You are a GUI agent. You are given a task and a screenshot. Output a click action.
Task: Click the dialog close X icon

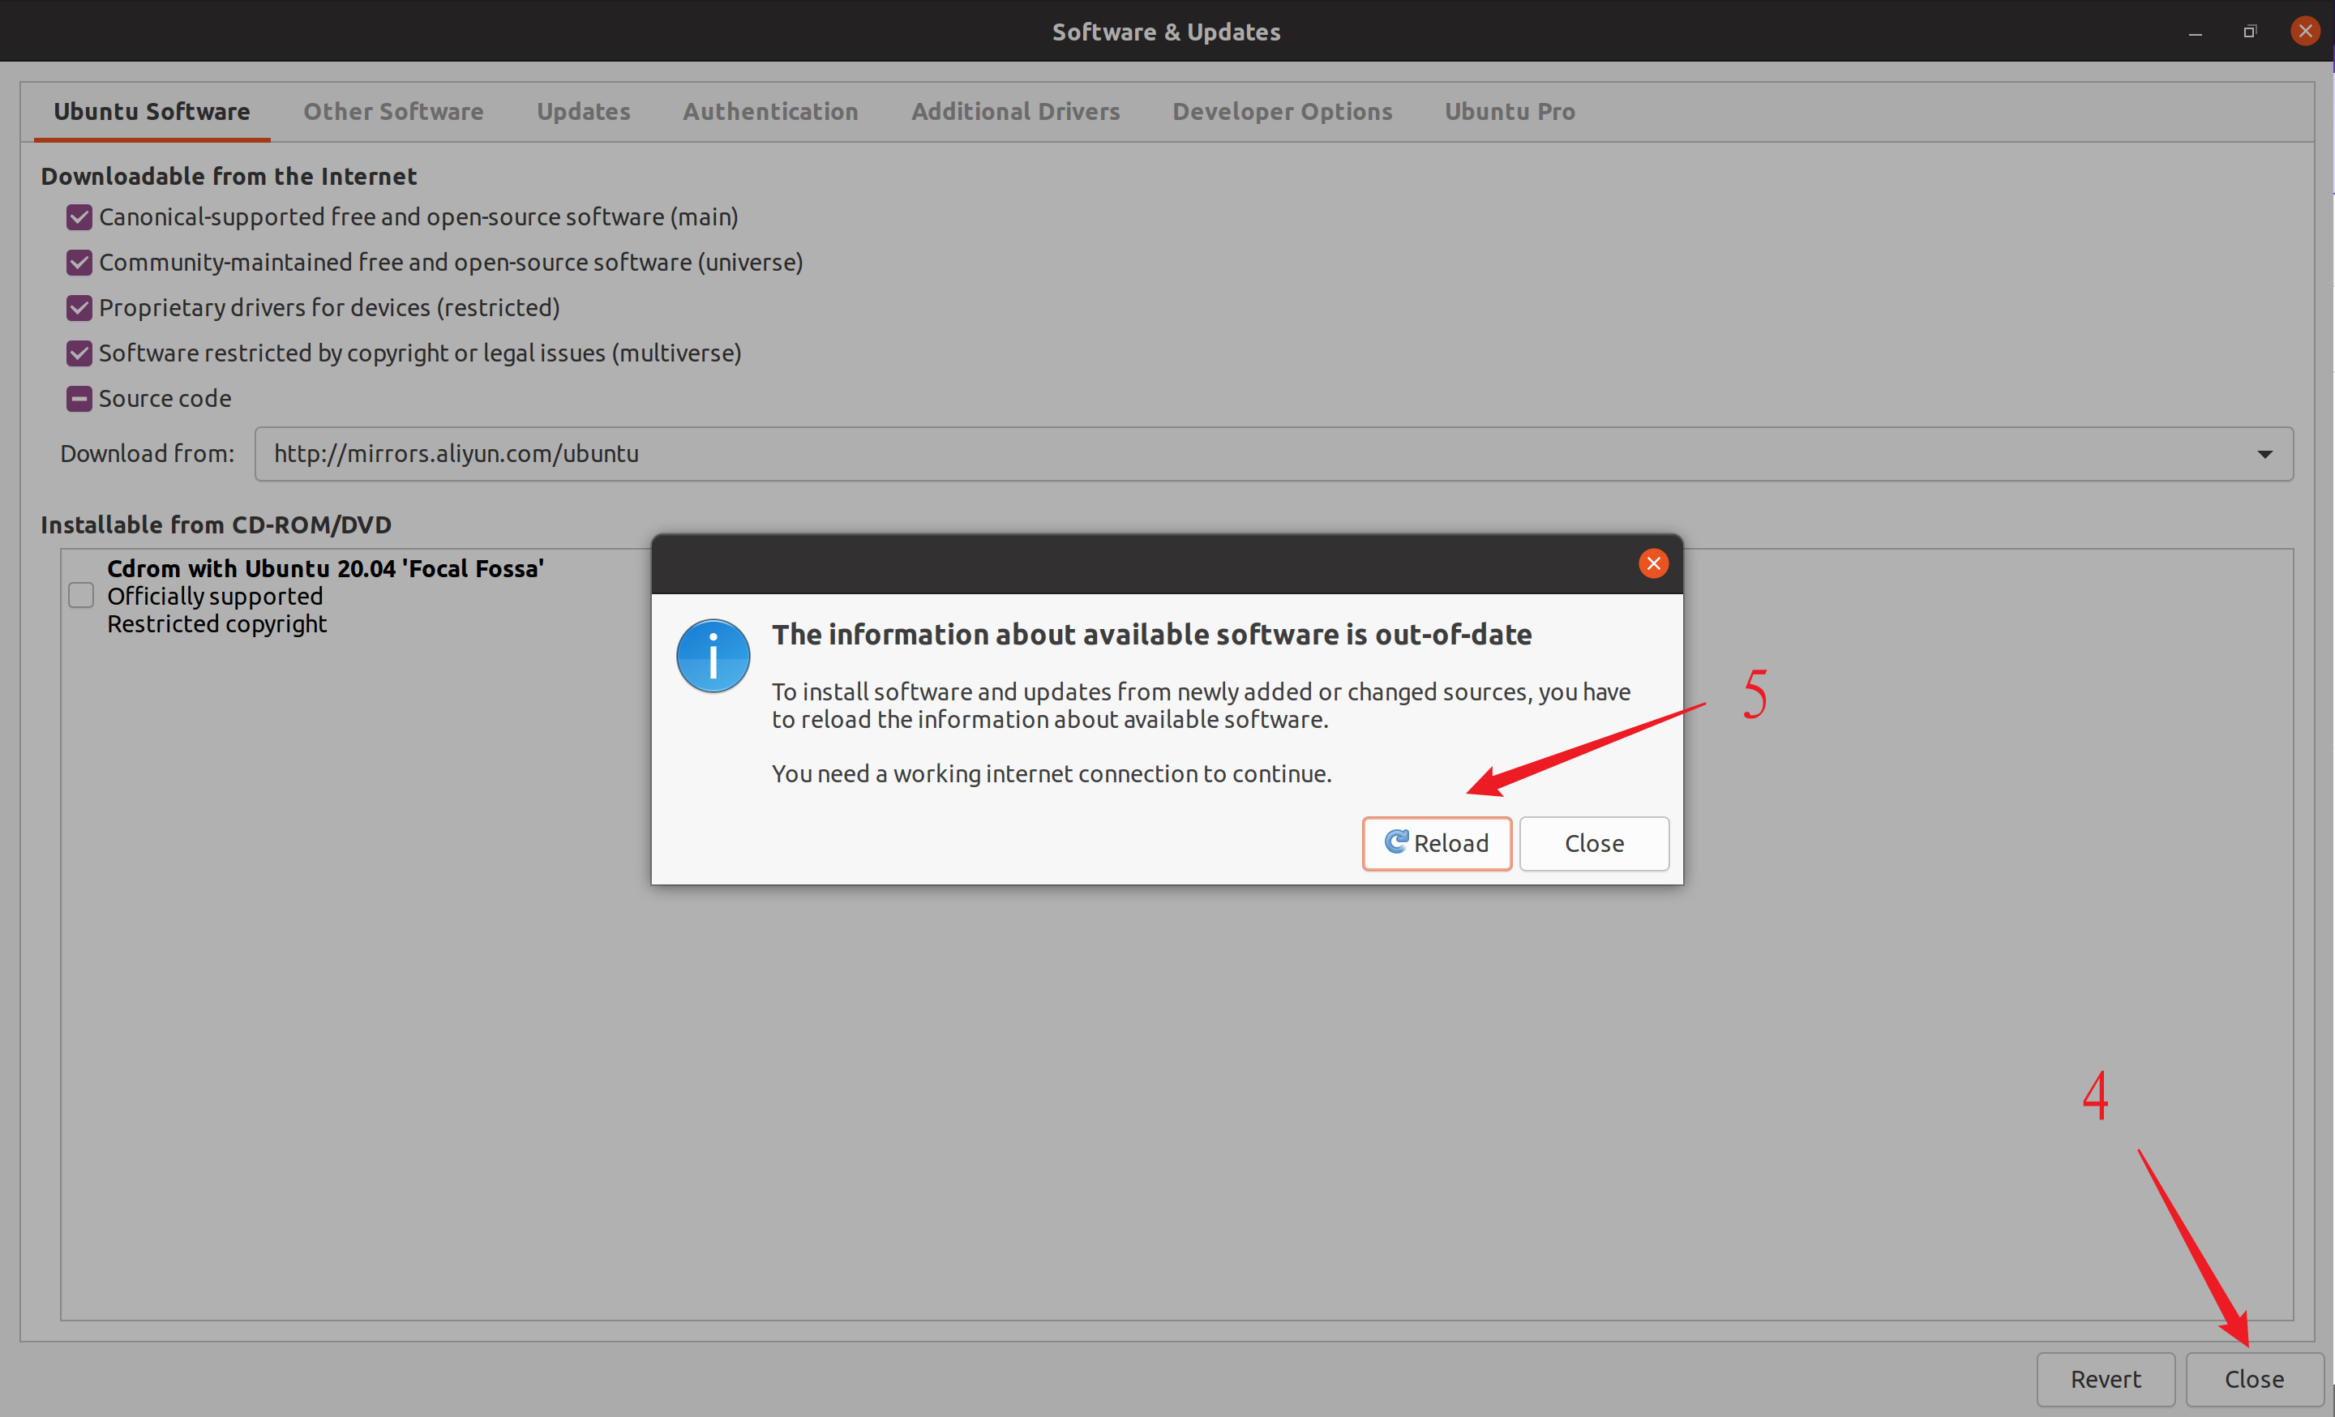(x=1653, y=562)
